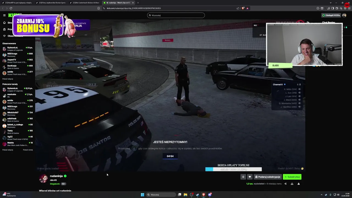This screenshot has width=352, height=198.
Task: Click rudaninja's channel avatar below the video
Action: pyautogui.click(x=43, y=178)
